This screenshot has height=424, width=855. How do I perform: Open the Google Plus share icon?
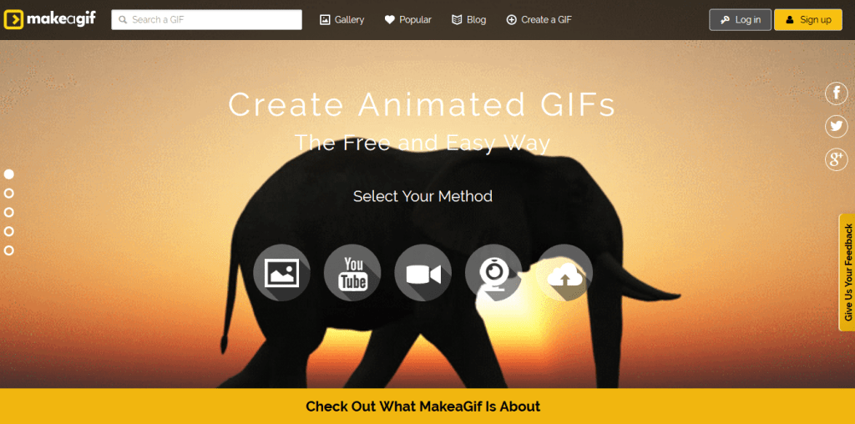(836, 159)
